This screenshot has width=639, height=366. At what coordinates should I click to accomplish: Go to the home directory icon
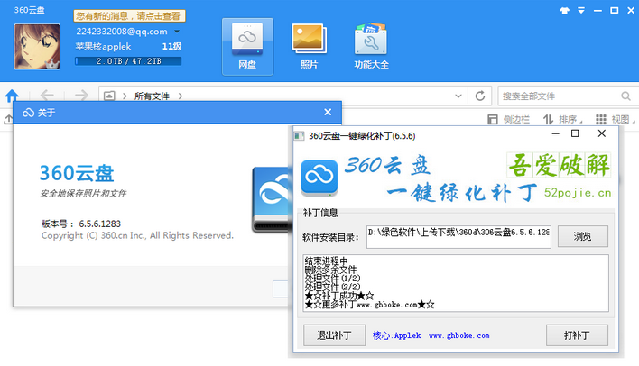coord(12,96)
